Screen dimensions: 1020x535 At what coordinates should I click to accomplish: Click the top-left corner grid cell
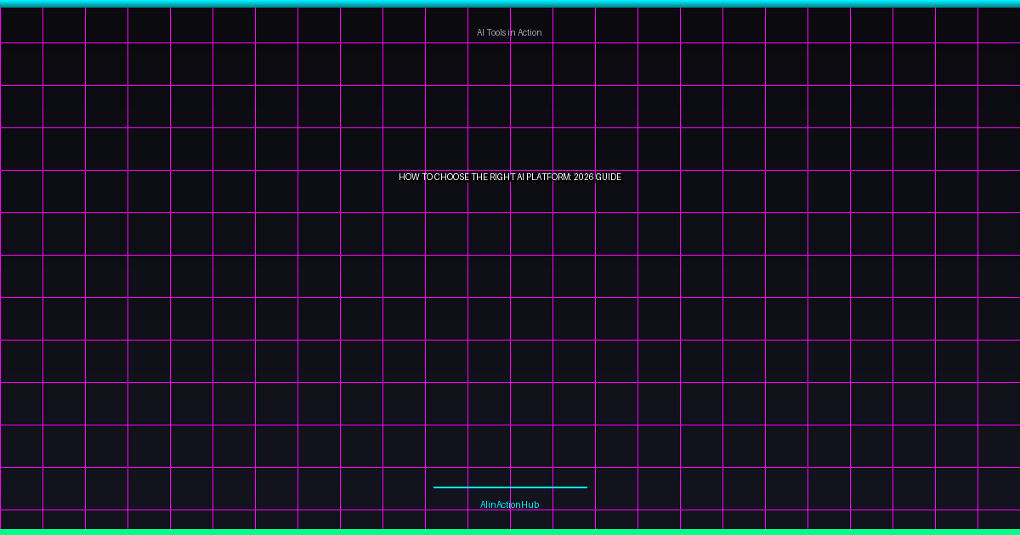tap(21, 24)
